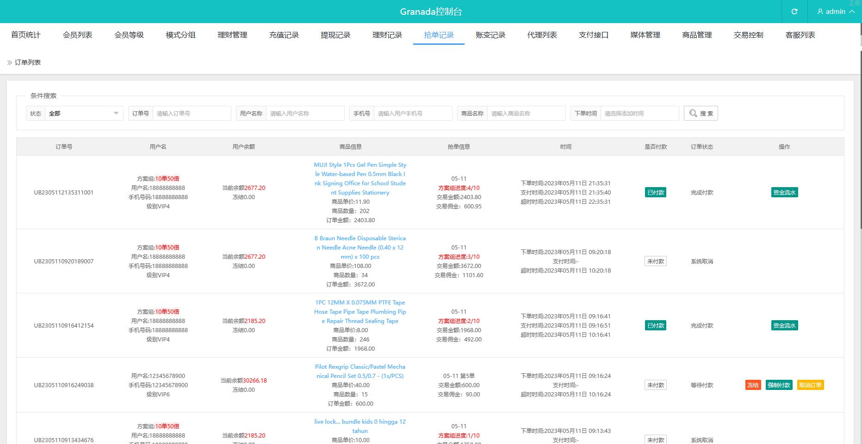This screenshot has width=862, height=444.
Task: Click the page vertical scrollbar
Action: (860, 231)
